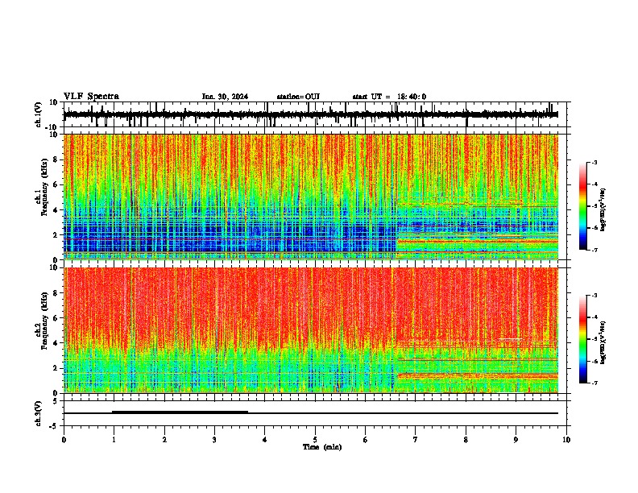Click the 'ch.1(V)' waveform axis label
This screenshot has width=638, height=493.
click(39, 114)
